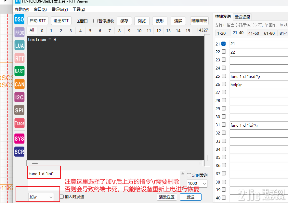Hide the side panel with 隐藏面板
Viewport: 288px width, 203px height.
point(199,21)
